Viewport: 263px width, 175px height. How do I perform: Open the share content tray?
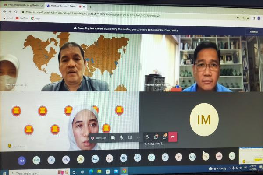pyautogui.click(x=130, y=137)
